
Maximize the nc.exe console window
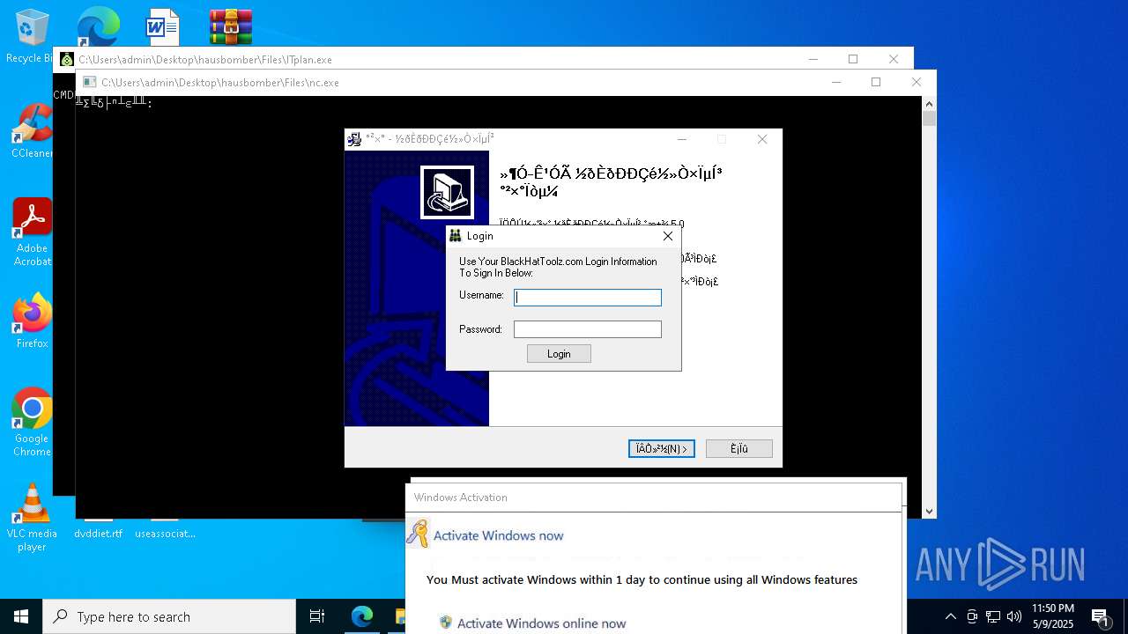[876, 82]
